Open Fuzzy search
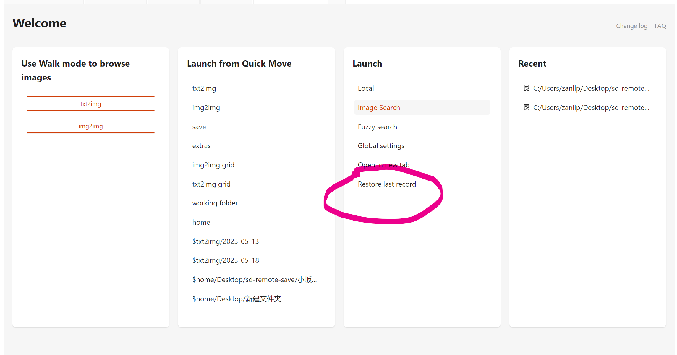Viewport: 677px width, 355px height. [x=377, y=127]
